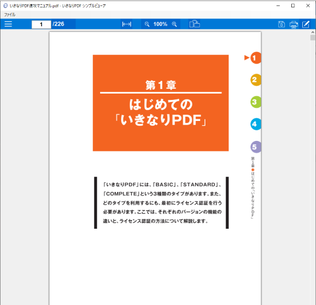Close the viewer window
The image size is (316, 305).
coord(308,6)
